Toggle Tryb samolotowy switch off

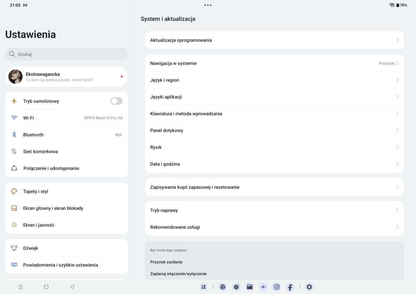pos(116,101)
